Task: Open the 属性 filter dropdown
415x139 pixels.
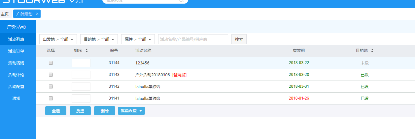Action: pos(138,39)
